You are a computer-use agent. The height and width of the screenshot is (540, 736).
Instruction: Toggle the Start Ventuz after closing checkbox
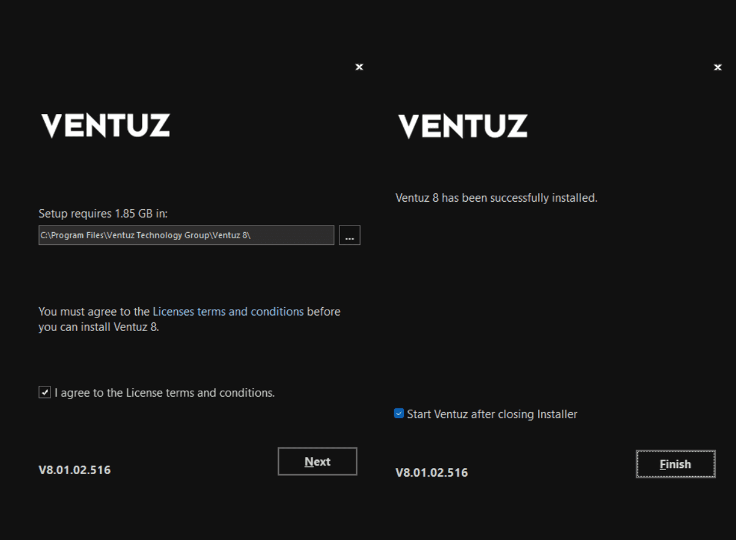pyautogui.click(x=399, y=414)
